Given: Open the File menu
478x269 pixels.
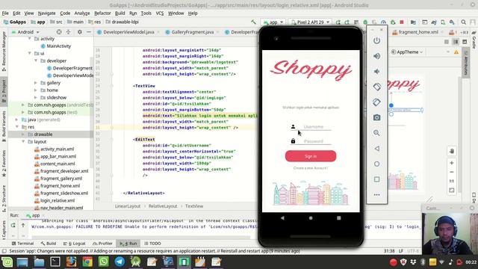Looking at the screenshot, I should (x=5, y=13).
